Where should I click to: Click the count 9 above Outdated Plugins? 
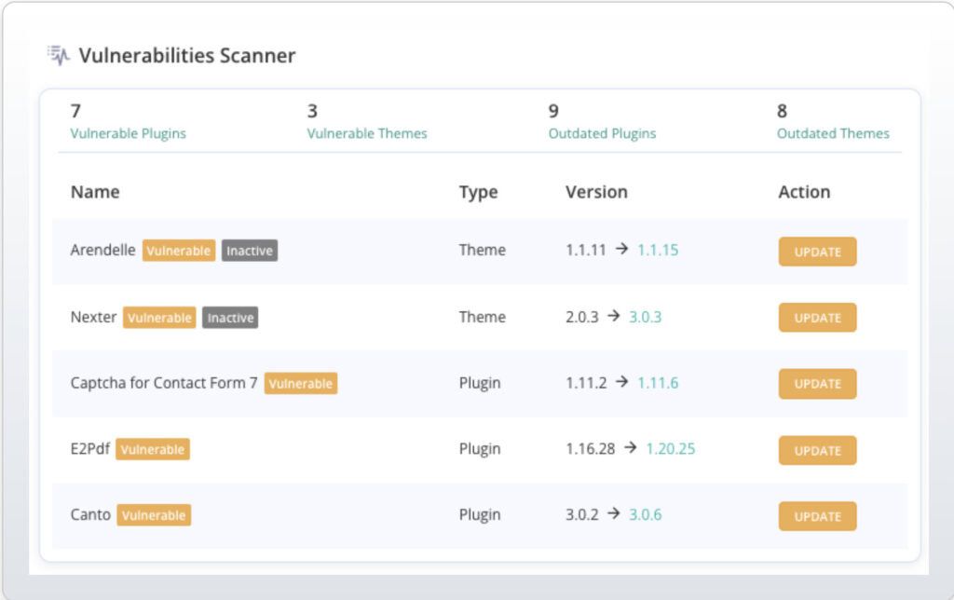[553, 111]
